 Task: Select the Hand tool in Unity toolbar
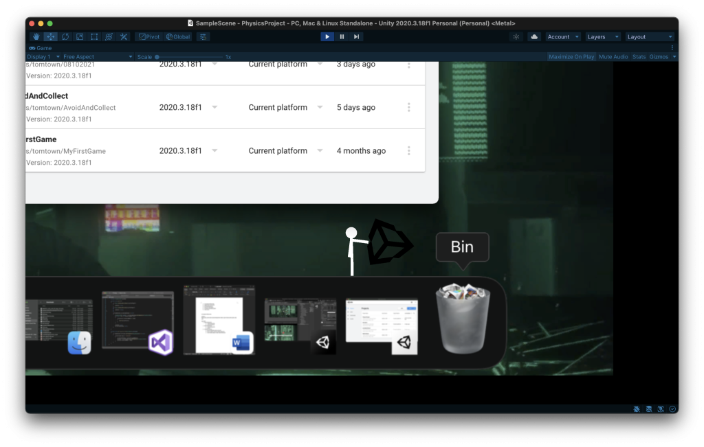[36, 37]
